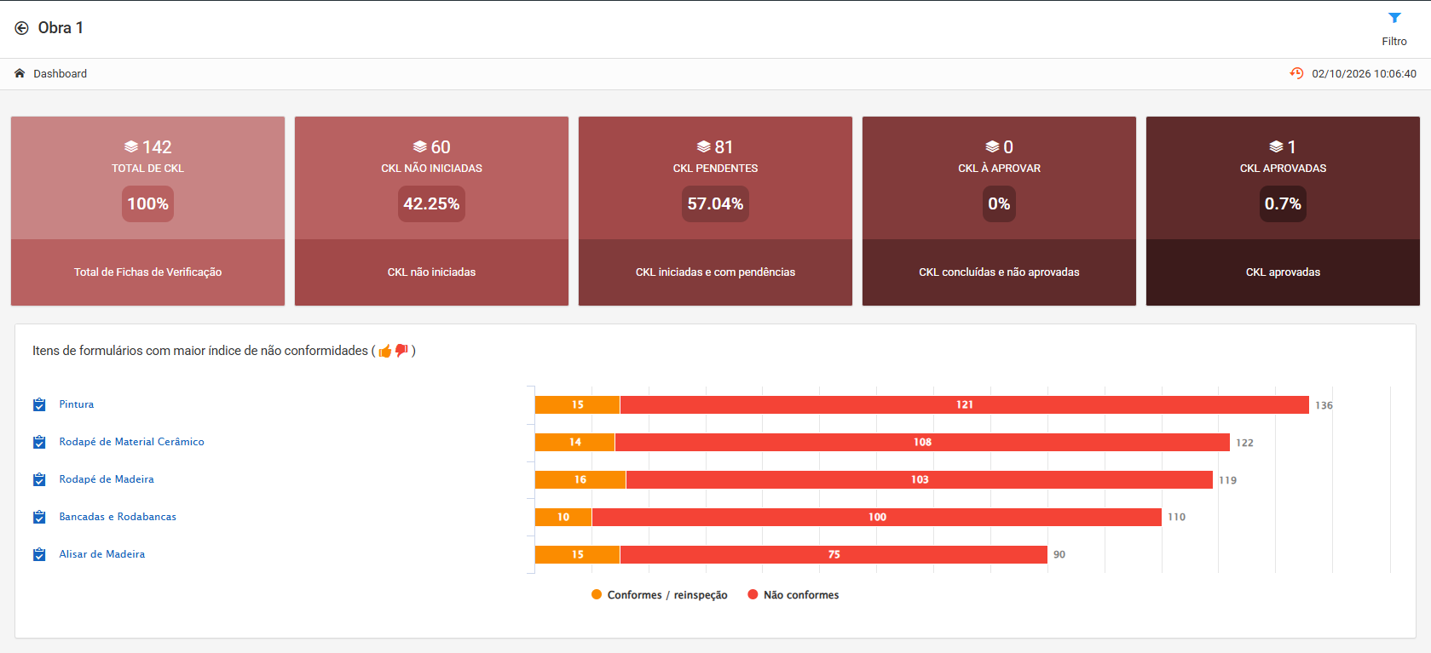Viewport: 1431px width, 653px height.
Task: Click total value 122 at bar end
Action: [x=1244, y=443]
